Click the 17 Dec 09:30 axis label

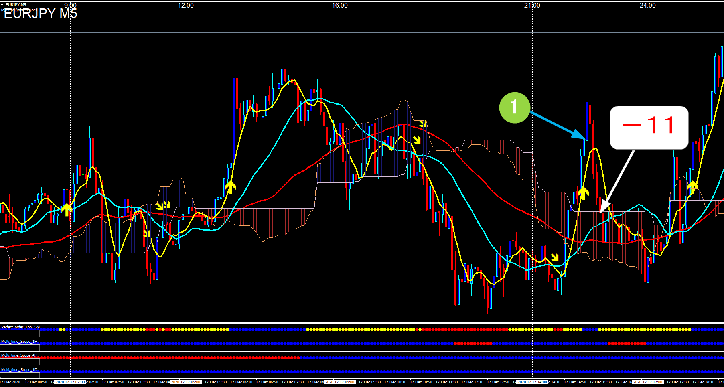[369, 382]
